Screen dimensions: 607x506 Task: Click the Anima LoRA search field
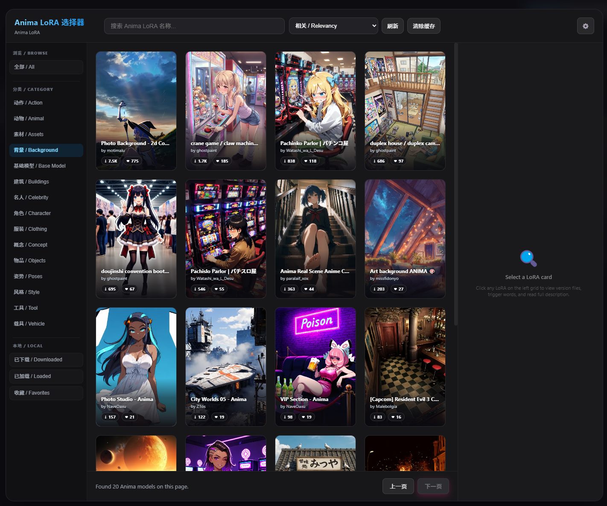tap(194, 26)
